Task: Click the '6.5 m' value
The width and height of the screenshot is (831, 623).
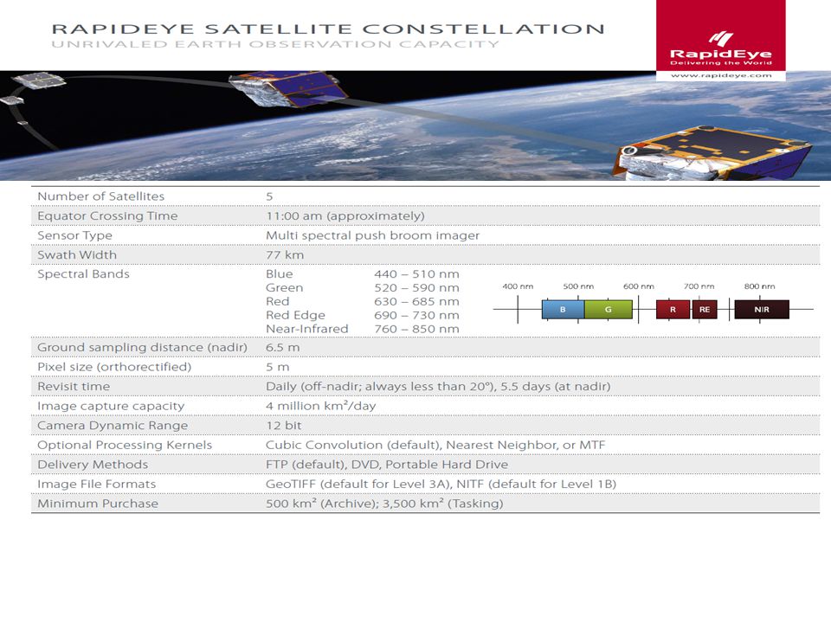Action: click(282, 348)
